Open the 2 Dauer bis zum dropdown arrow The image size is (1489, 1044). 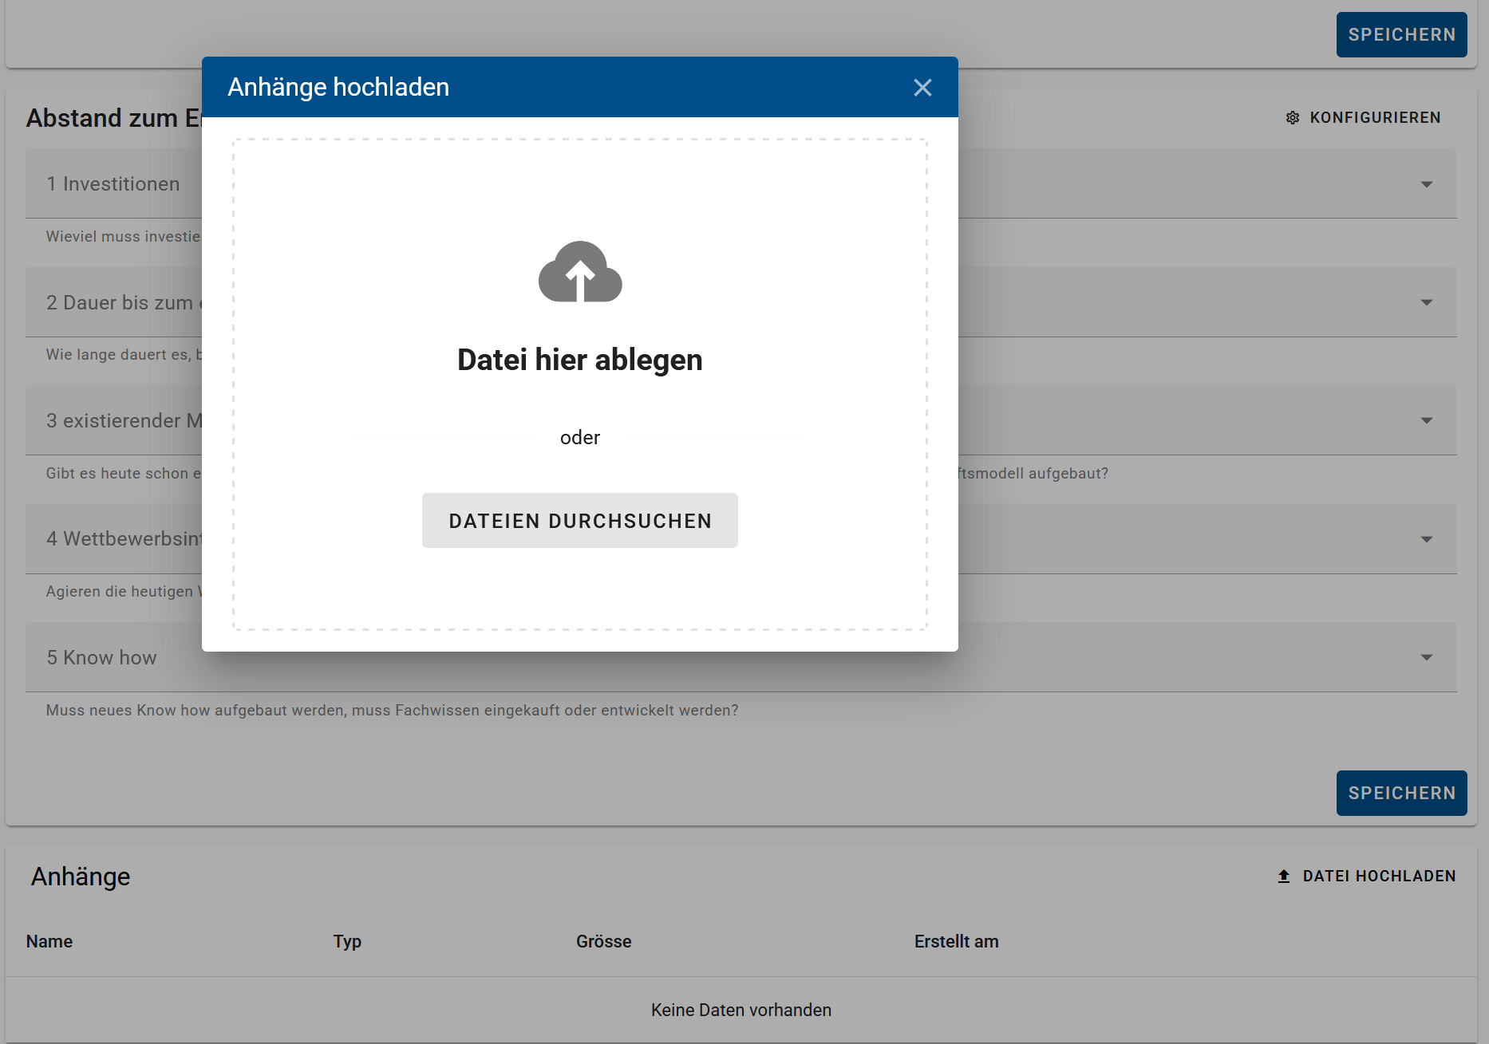tap(1427, 302)
